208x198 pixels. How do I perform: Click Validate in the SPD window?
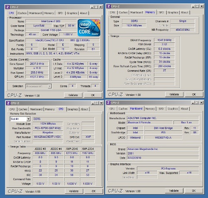[74, 191]
